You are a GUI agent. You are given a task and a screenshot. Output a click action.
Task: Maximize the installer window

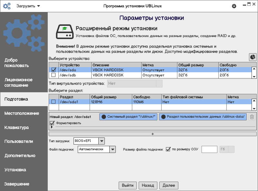coord(249,4)
